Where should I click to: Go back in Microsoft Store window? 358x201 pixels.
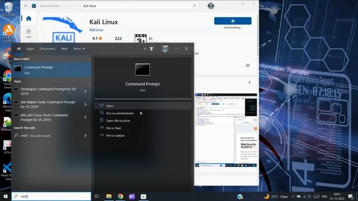coord(26,6)
